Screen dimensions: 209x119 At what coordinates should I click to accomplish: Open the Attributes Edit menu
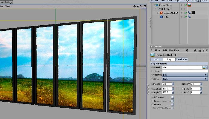165,50
